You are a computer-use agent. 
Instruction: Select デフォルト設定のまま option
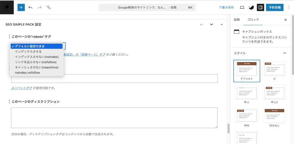click(x=36, y=46)
